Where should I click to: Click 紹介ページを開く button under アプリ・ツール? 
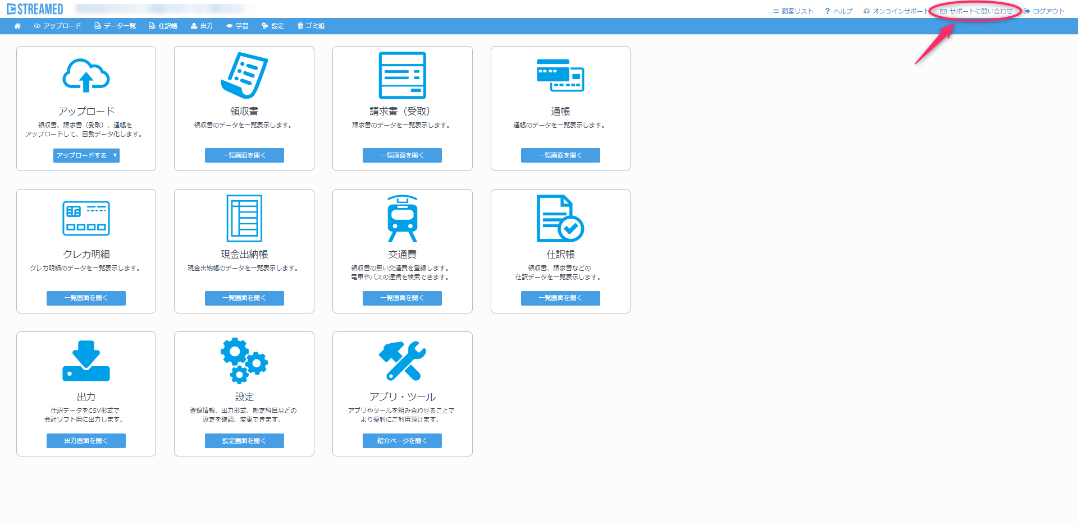click(402, 441)
